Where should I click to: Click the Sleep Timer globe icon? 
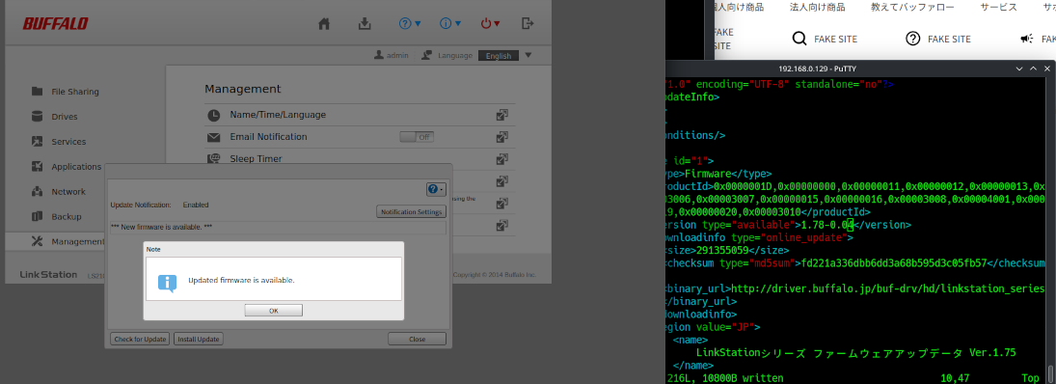click(213, 158)
